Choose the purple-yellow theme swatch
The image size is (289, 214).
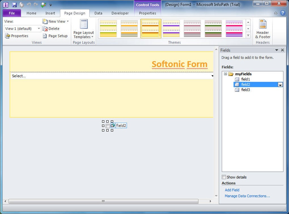tap(171, 29)
